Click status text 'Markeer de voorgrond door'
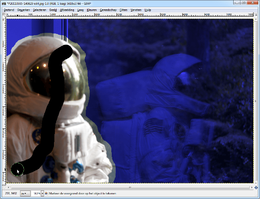 click(66, 193)
